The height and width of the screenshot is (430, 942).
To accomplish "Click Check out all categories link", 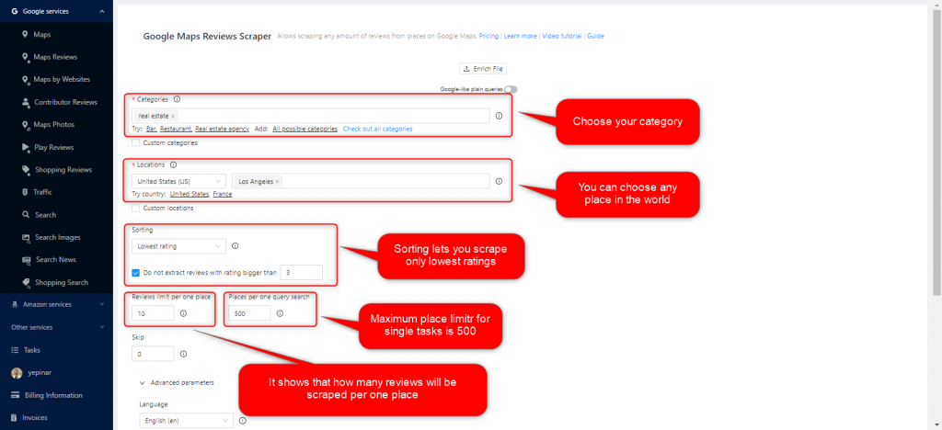I will click(x=378, y=129).
